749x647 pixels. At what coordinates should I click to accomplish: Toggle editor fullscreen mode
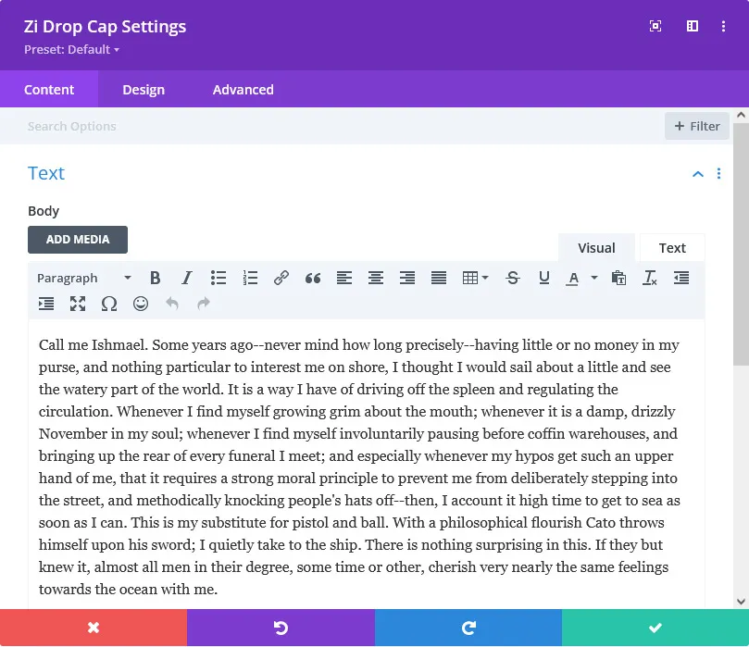(x=78, y=304)
